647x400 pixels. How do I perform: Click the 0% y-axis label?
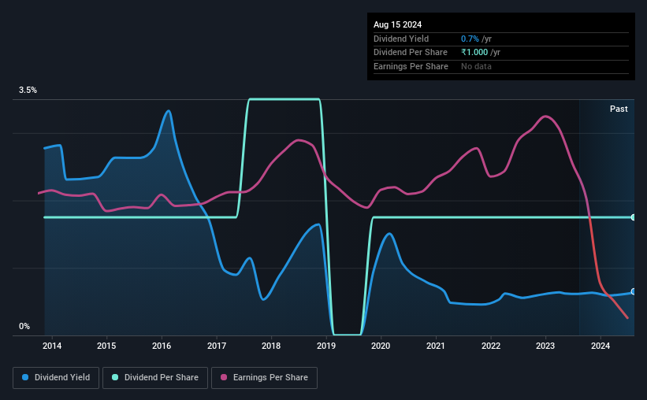[x=24, y=326]
